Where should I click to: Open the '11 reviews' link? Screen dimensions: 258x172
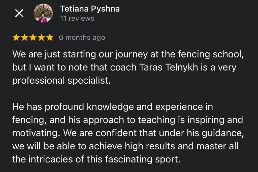77,18
